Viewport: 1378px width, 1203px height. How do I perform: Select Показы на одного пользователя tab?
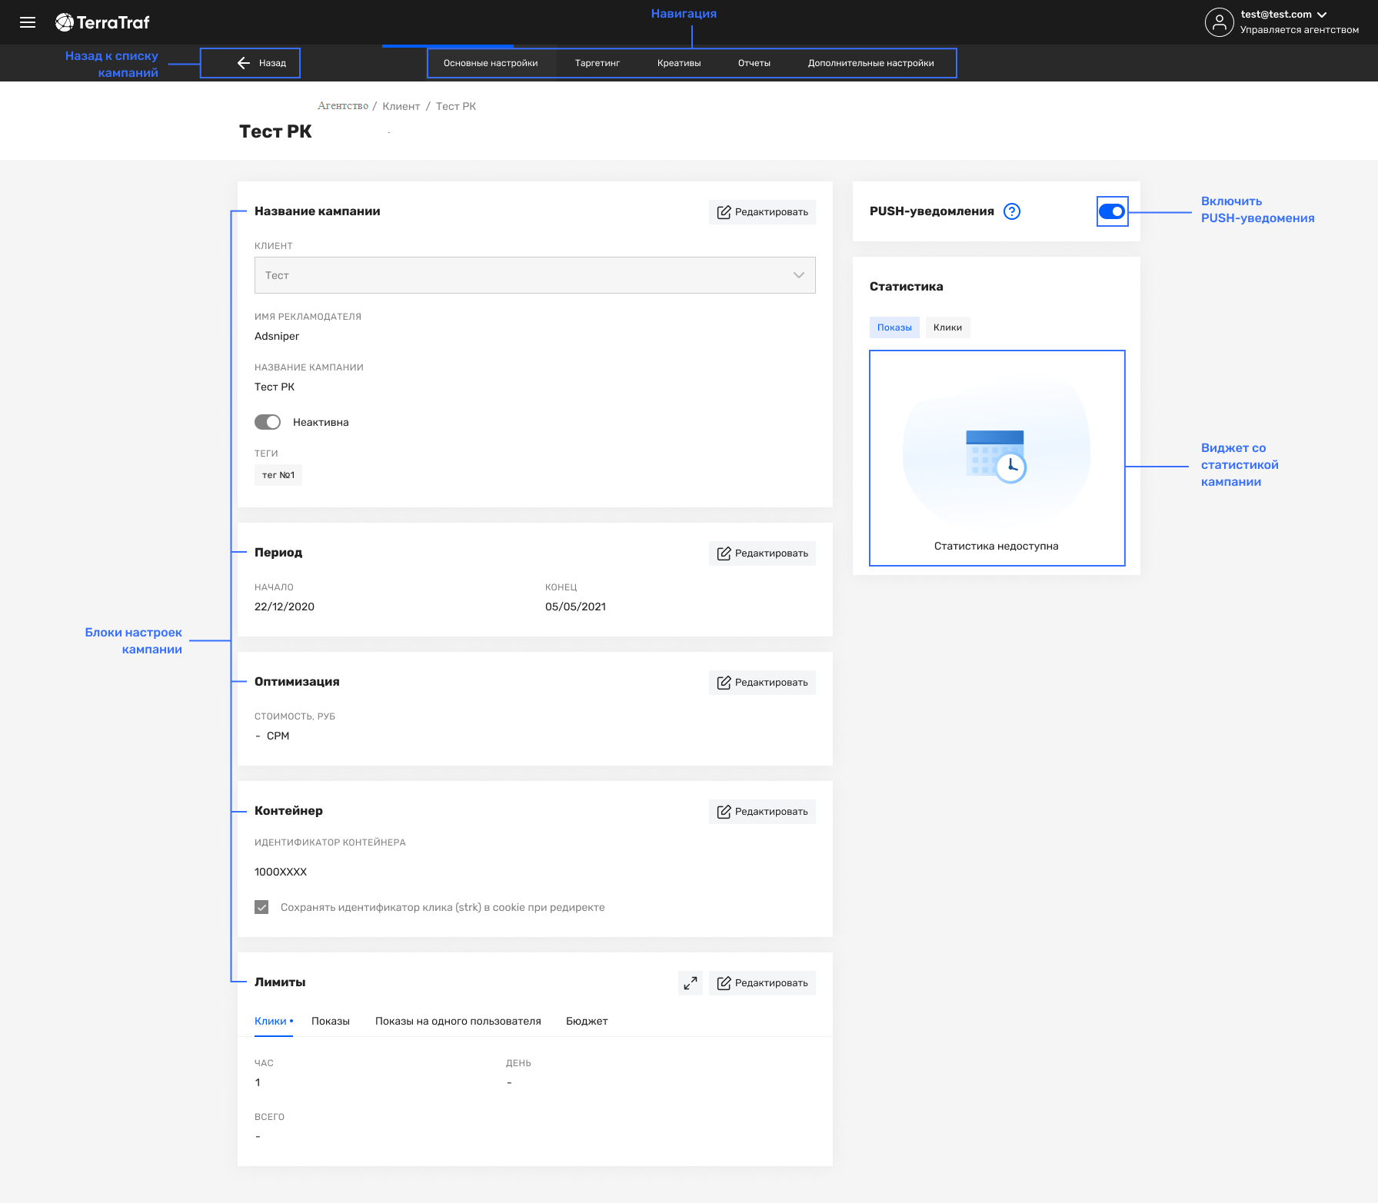tap(458, 1021)
